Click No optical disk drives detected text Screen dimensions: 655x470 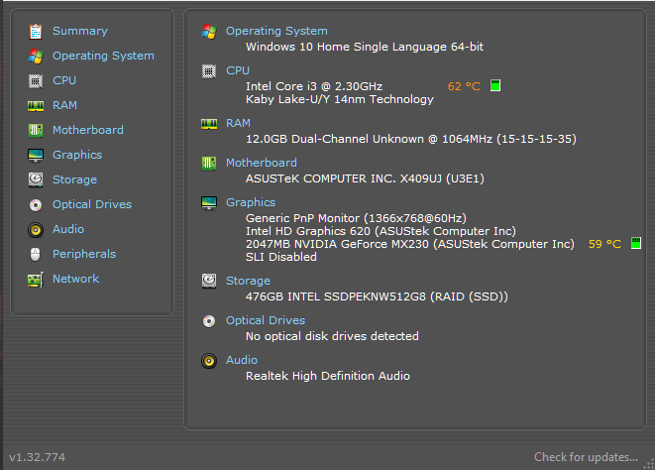(332, 336)
